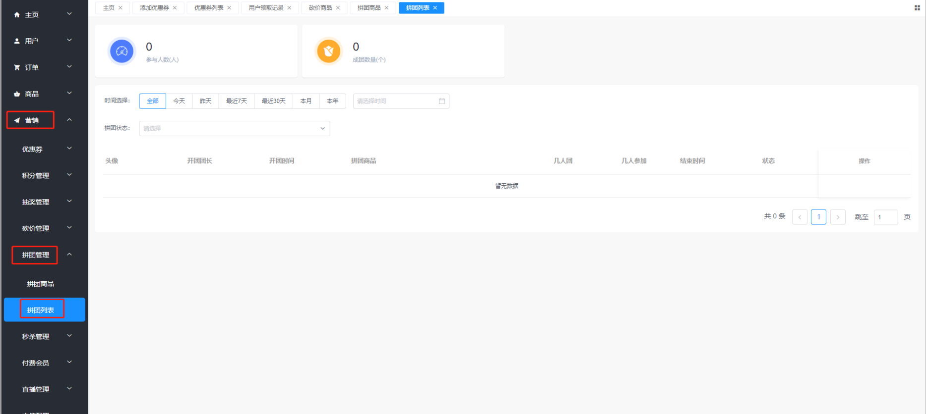Image resolution: width=926 pixels, height=414 pixels.
Task: Click the grid icon at top right
Action: tap(917, 8)
